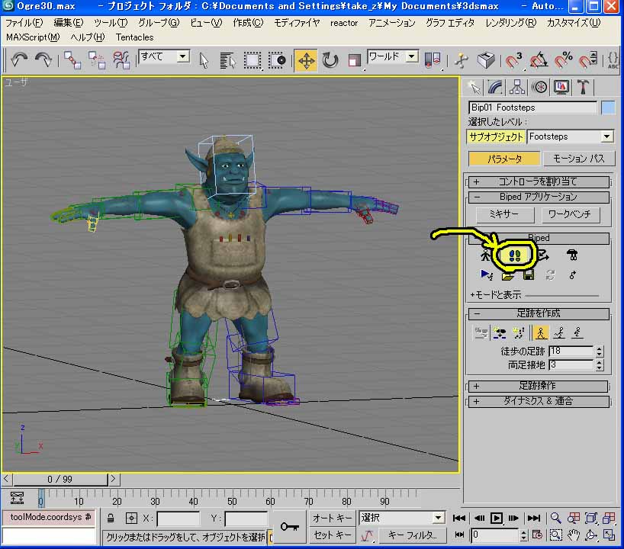
Task: Collapse the Biped アプリケーション rollout
Action: point(539,197)
